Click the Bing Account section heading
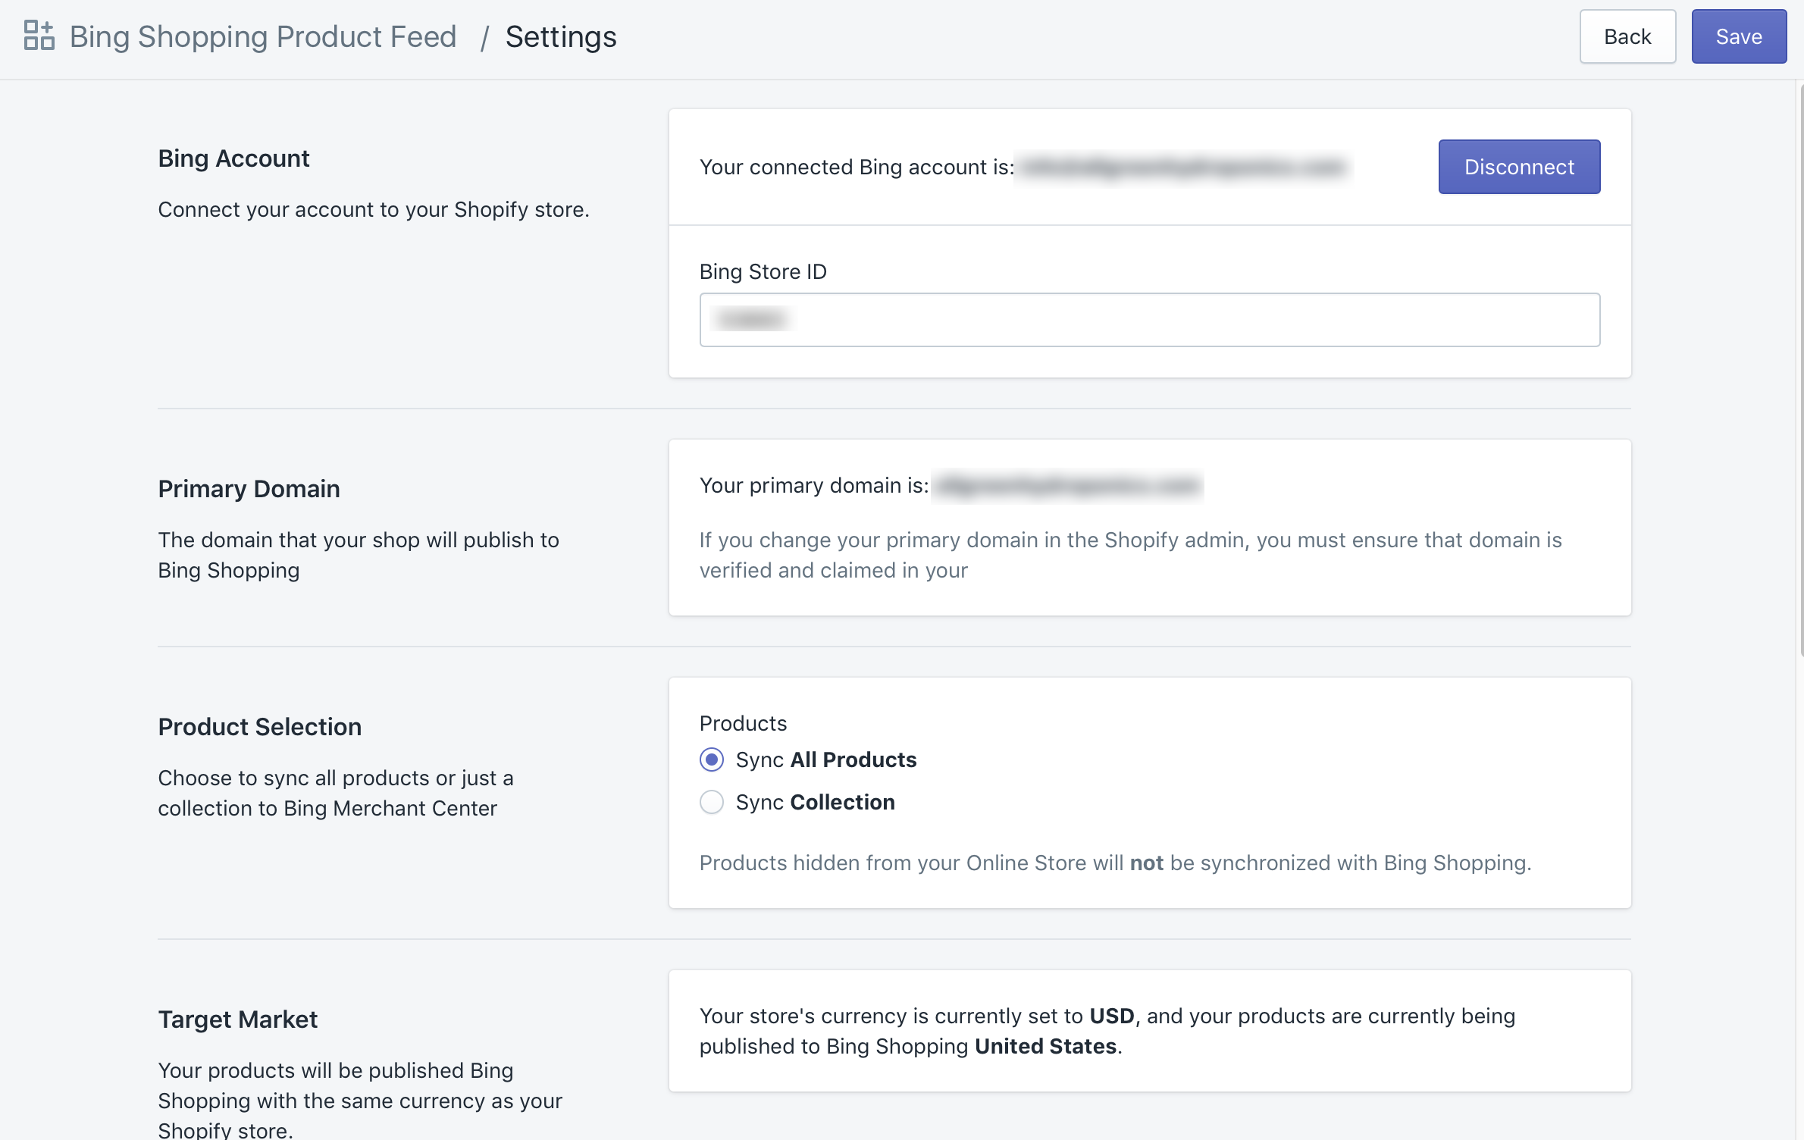1804x1140 pixels. [233, 158]
